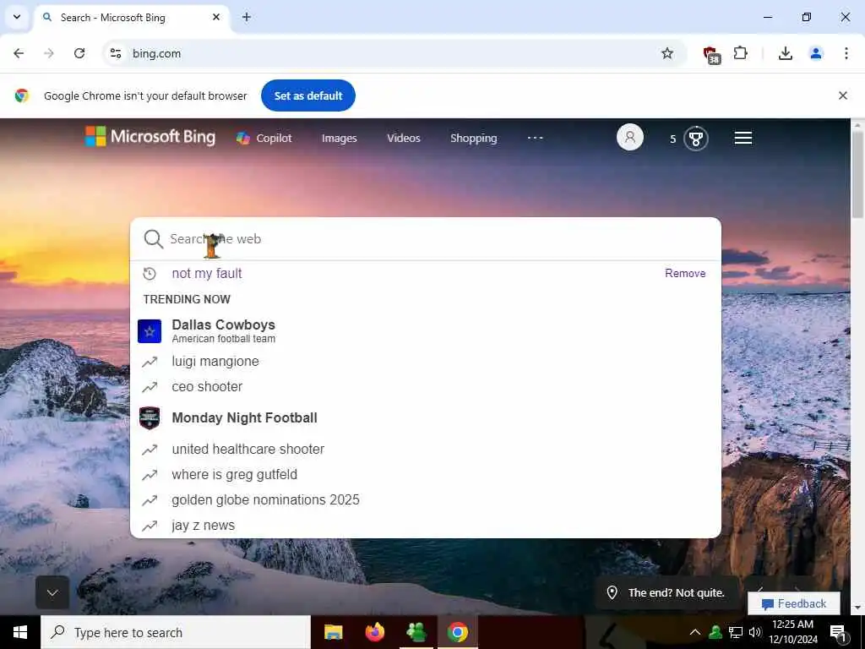865x649 pixels.
Task: Click trending arrow beside united healthcare shooter
Action: tap(150, 450)
